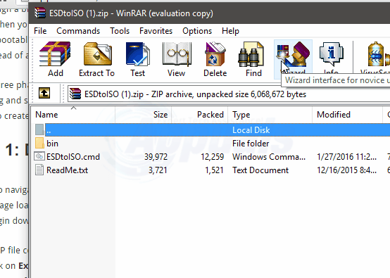Click the Info toolbar icon

coord(332,54)
